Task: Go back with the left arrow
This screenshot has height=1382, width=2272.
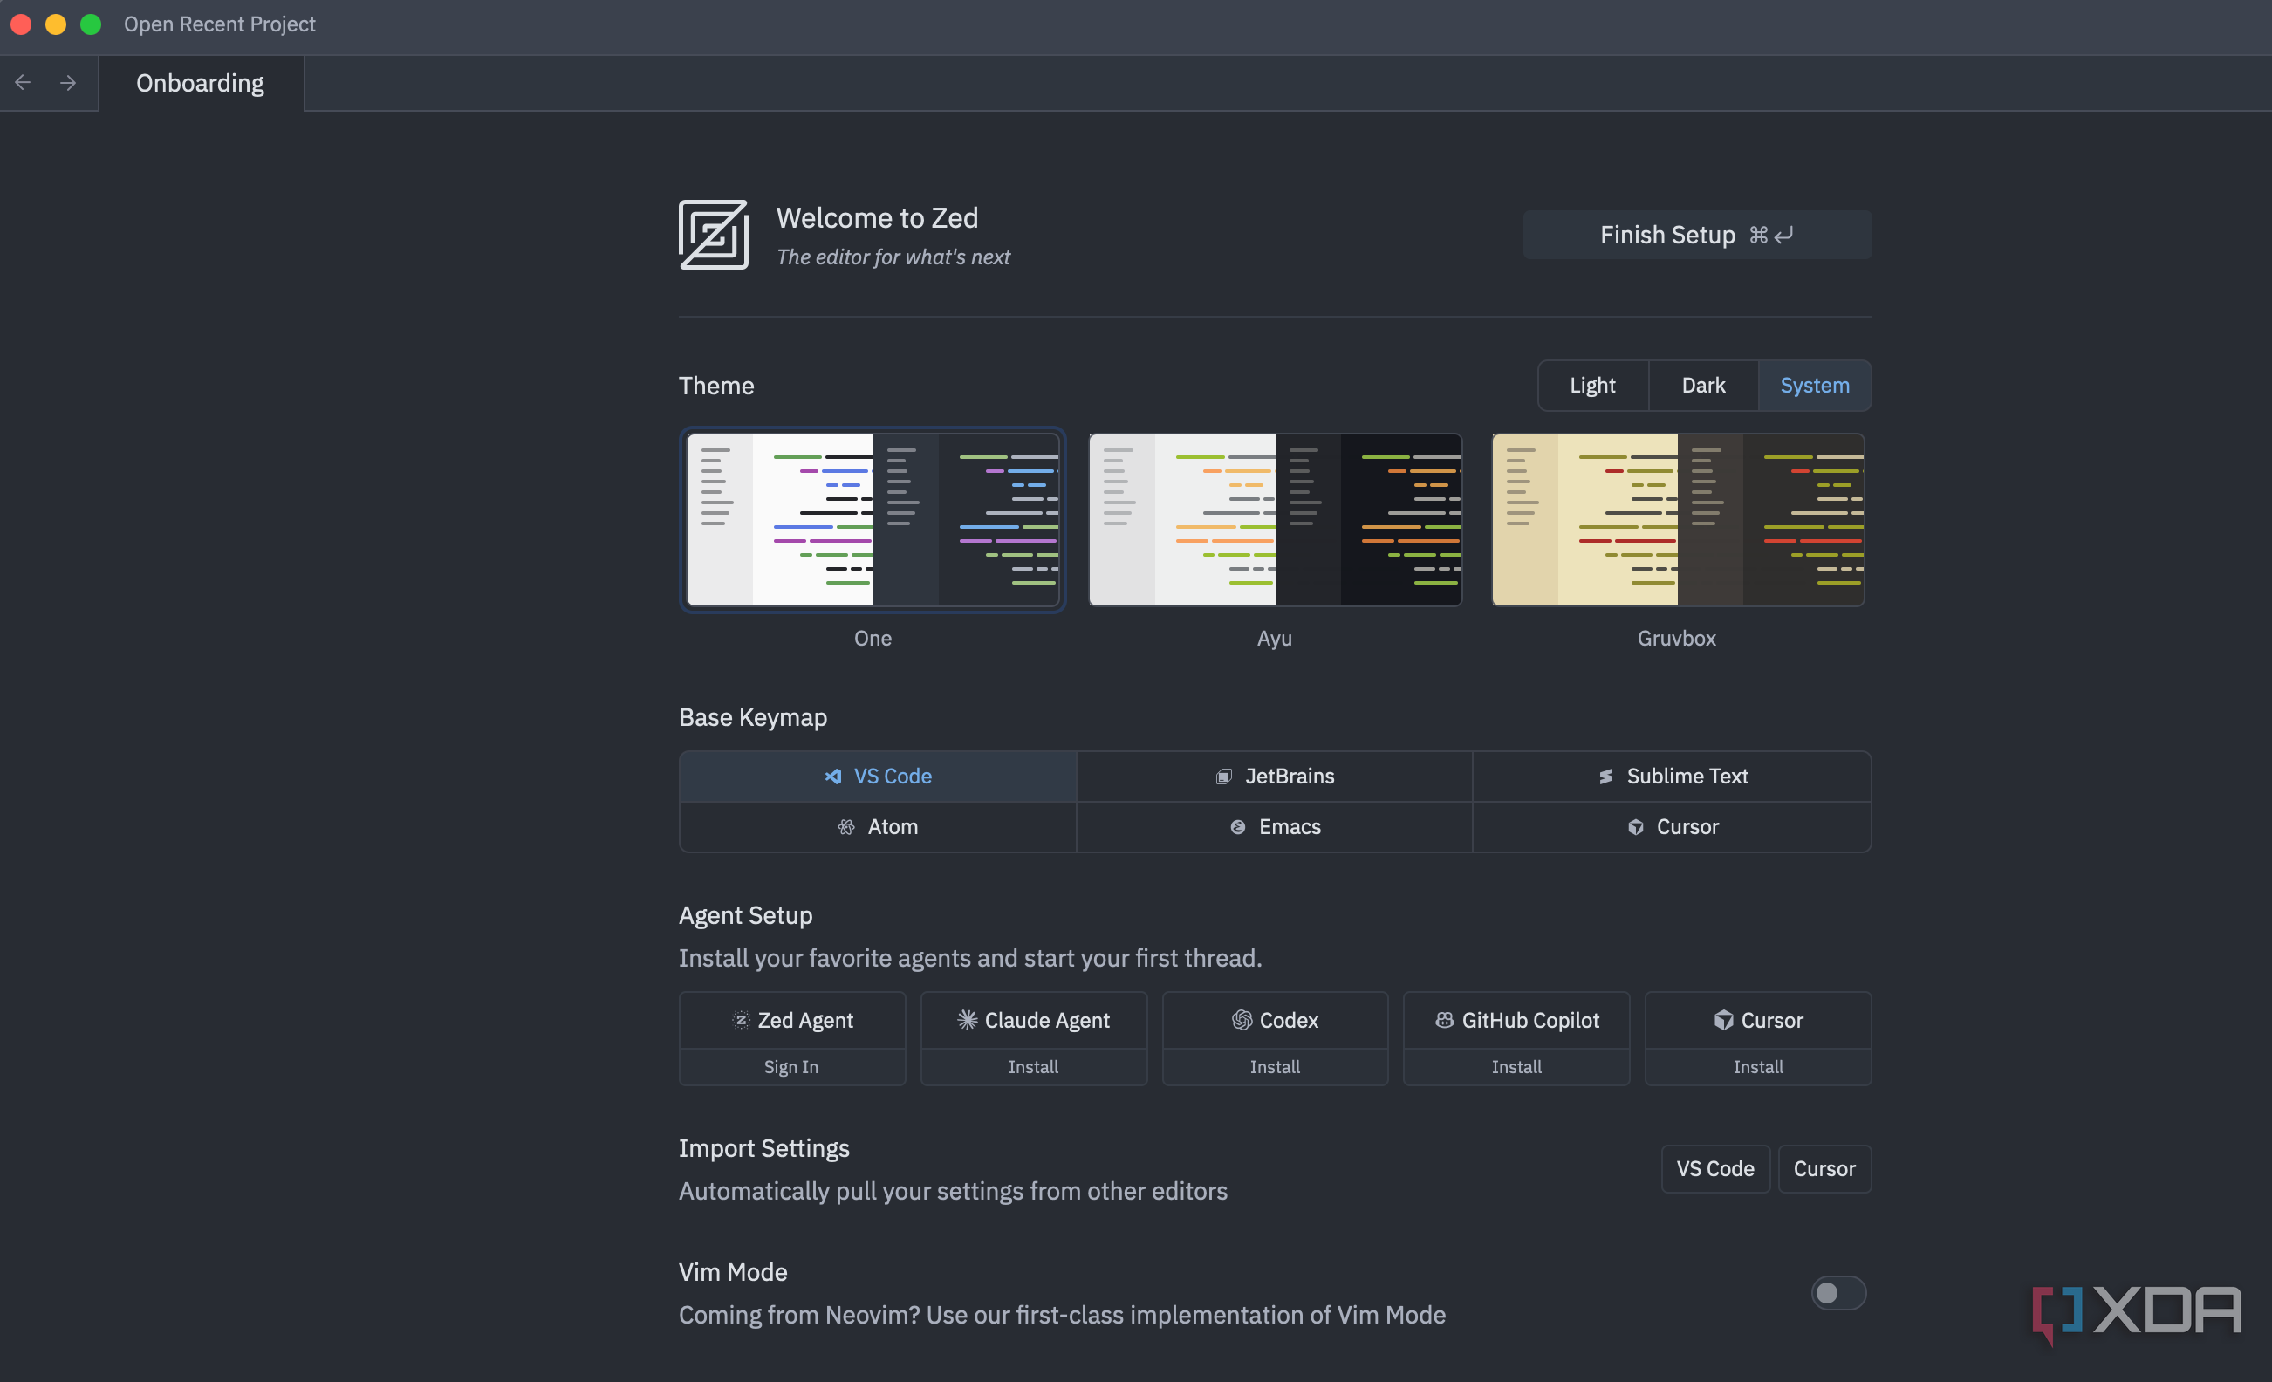Action: pyautogui.click(x=23, y=83)
